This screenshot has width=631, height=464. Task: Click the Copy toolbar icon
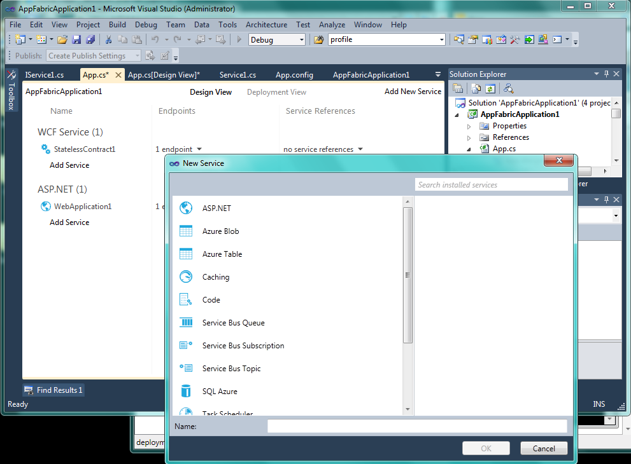pyautogui.click(x=123, y=39)
